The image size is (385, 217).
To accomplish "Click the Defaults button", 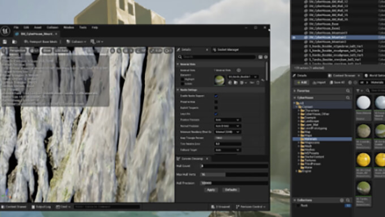I will coord(231,190).
